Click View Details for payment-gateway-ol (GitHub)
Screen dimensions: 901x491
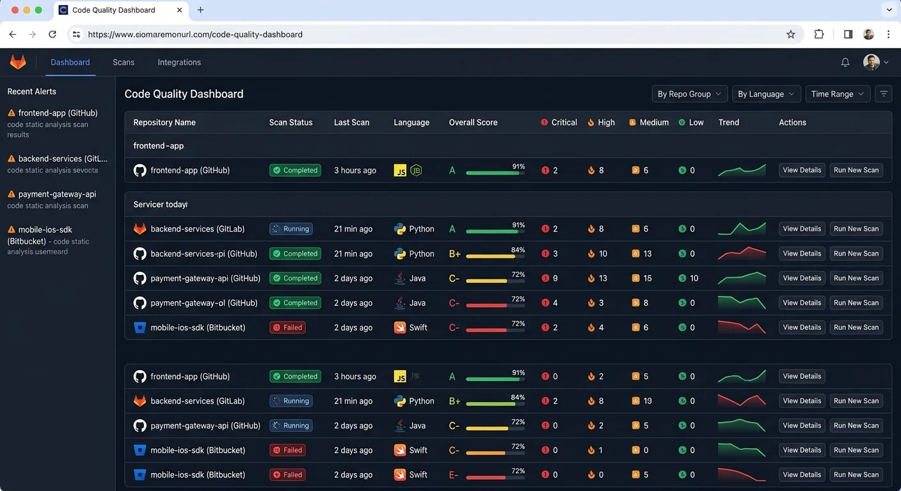(x=802, y=303)
